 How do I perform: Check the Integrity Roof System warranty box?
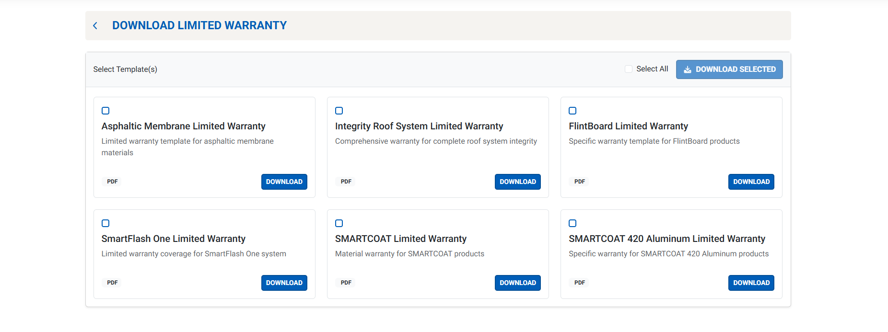339,111
